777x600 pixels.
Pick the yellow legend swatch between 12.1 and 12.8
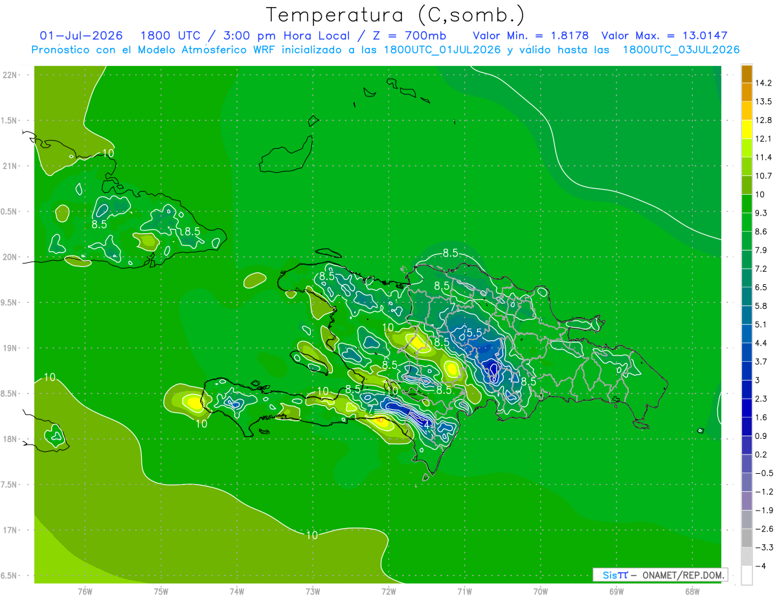click(x=747, y=129)
